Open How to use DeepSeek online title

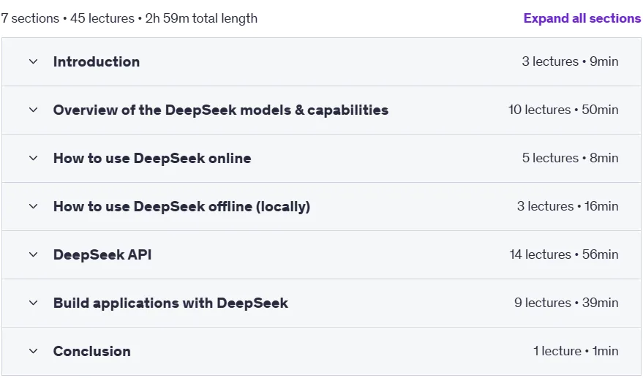tap(152, 158)
